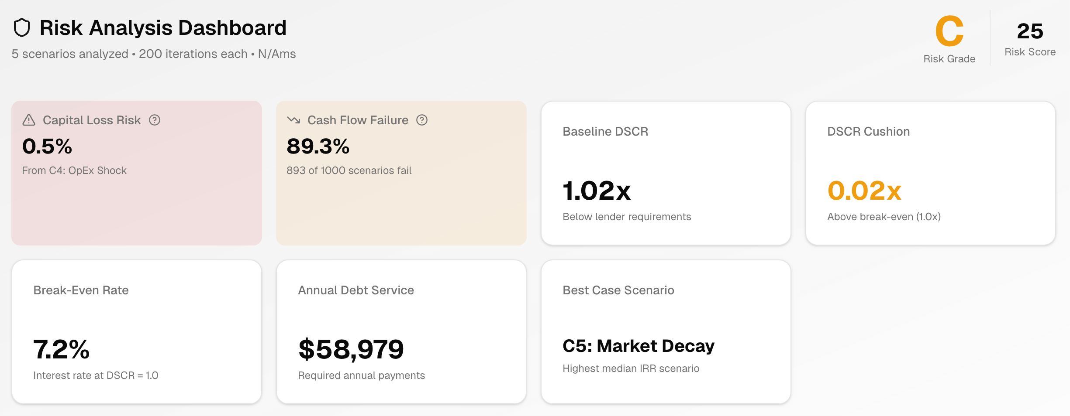Select the Capital Loss Risk card
The height and width of the screenshot is (416, 1070).
[137, 172]
